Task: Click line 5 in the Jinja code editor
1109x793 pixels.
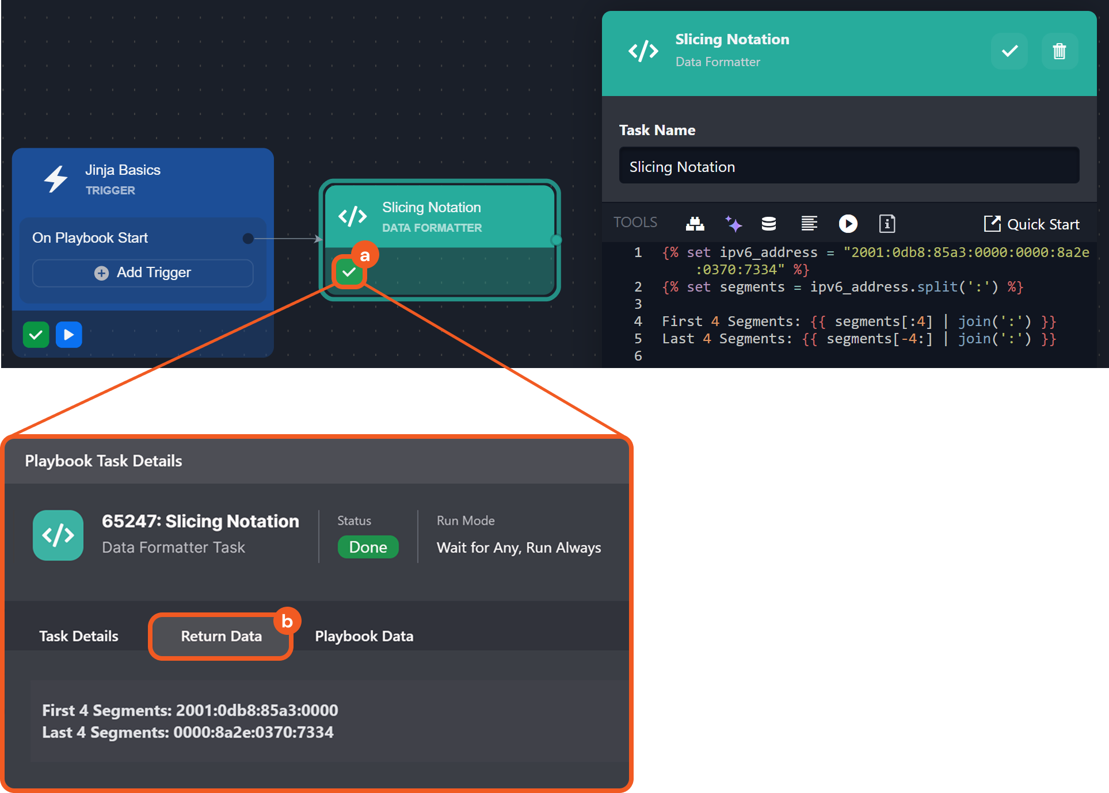Action: (858, 339)
